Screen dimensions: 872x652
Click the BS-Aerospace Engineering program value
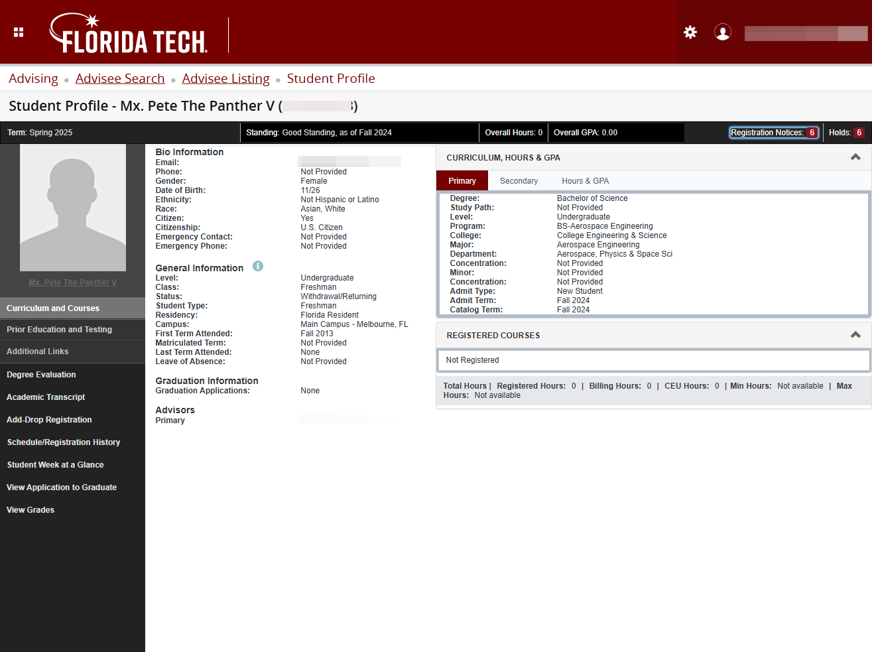pyautogui.click(x=605, y=226)
